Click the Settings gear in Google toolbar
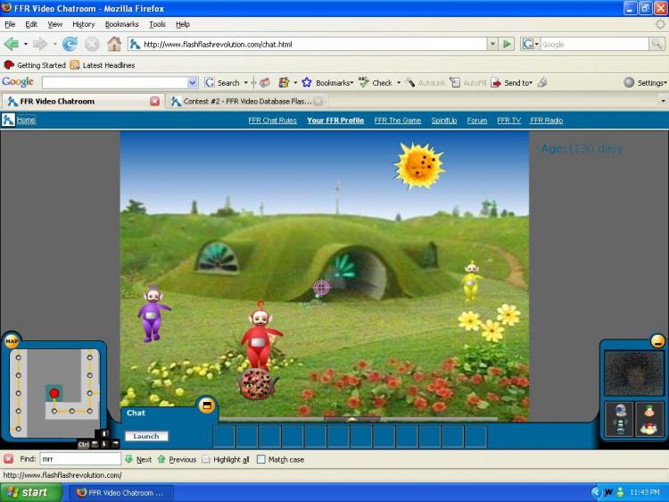669x502 pixels. [x=629, y=82]
